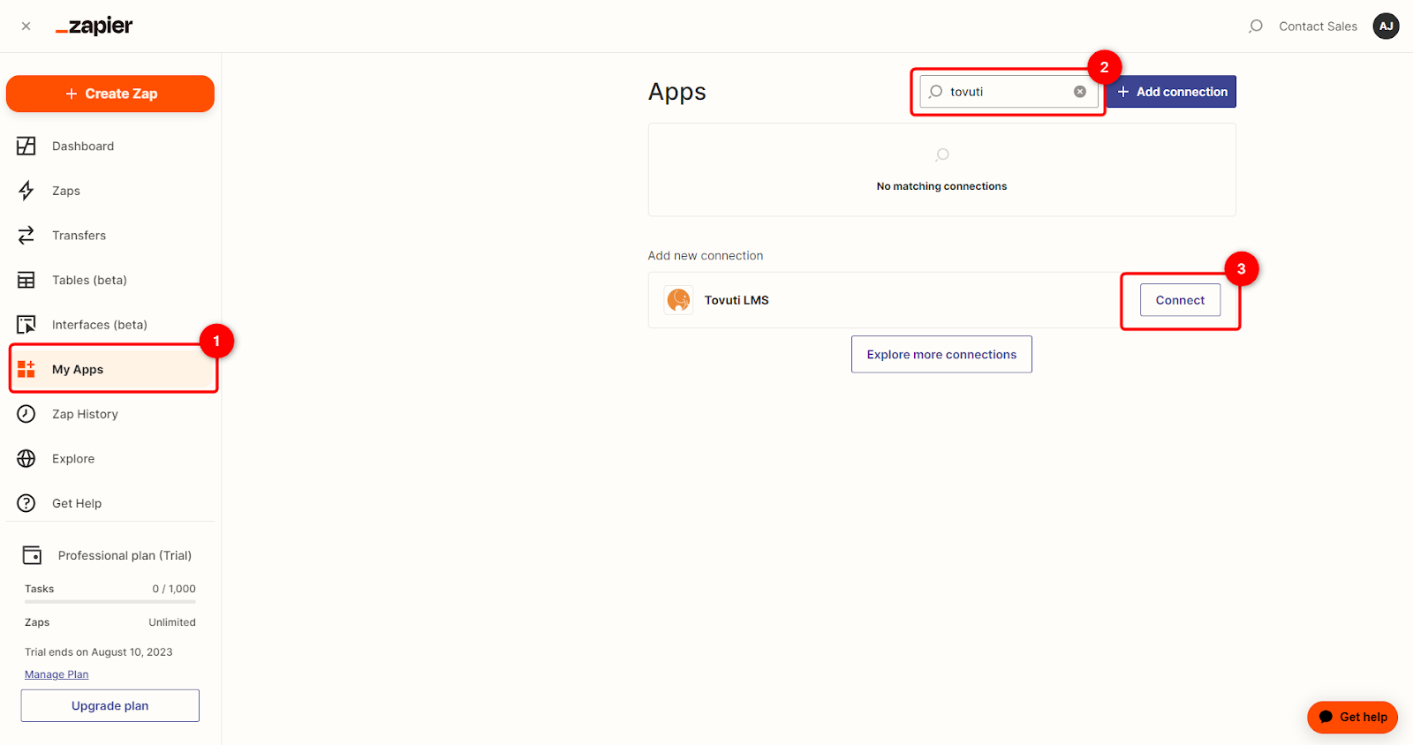Open Tables (beta)
Viewport: 1413px width, 745px height.
coord(89,280)
